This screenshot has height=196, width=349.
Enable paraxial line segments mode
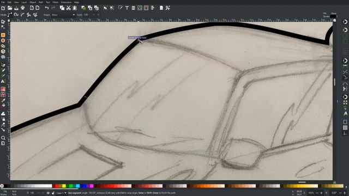[x=35, y=15]
